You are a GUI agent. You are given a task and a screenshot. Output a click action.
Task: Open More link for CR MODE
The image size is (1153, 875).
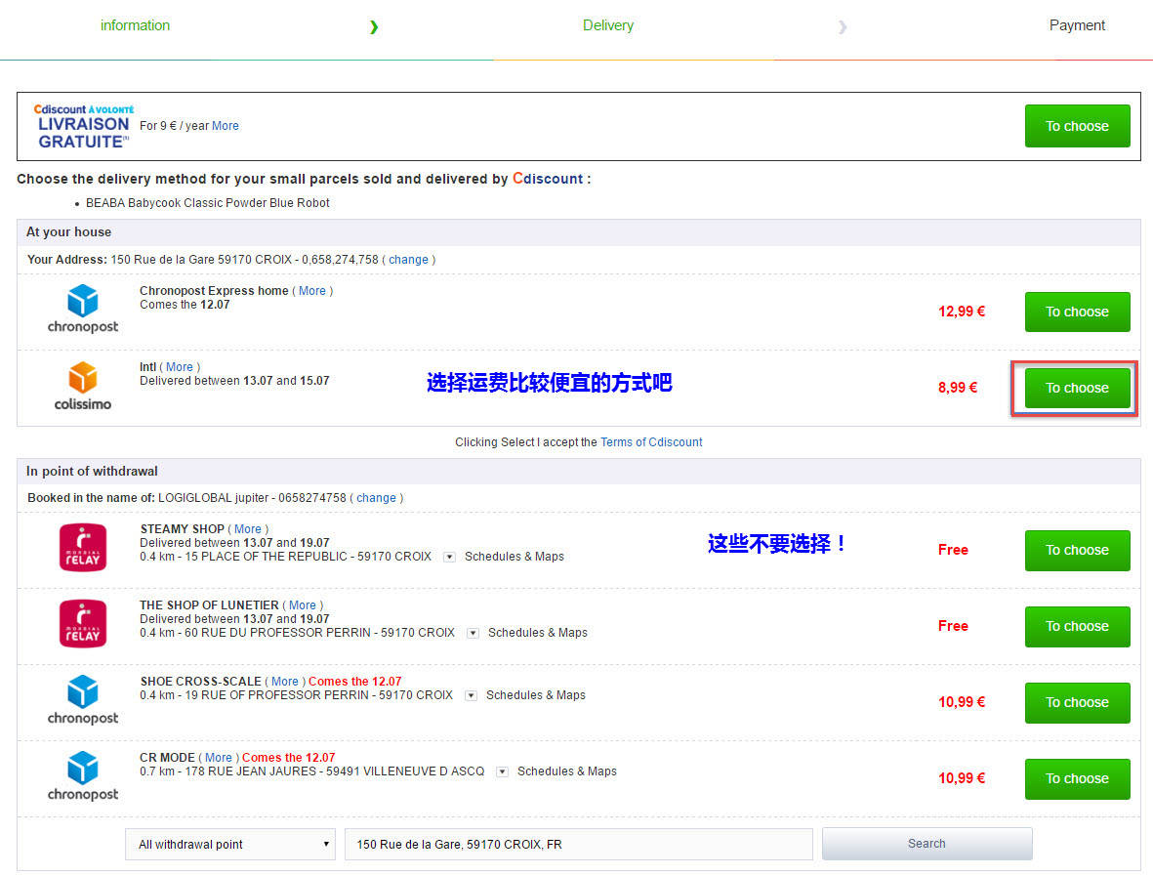click(x=219, y=758)
